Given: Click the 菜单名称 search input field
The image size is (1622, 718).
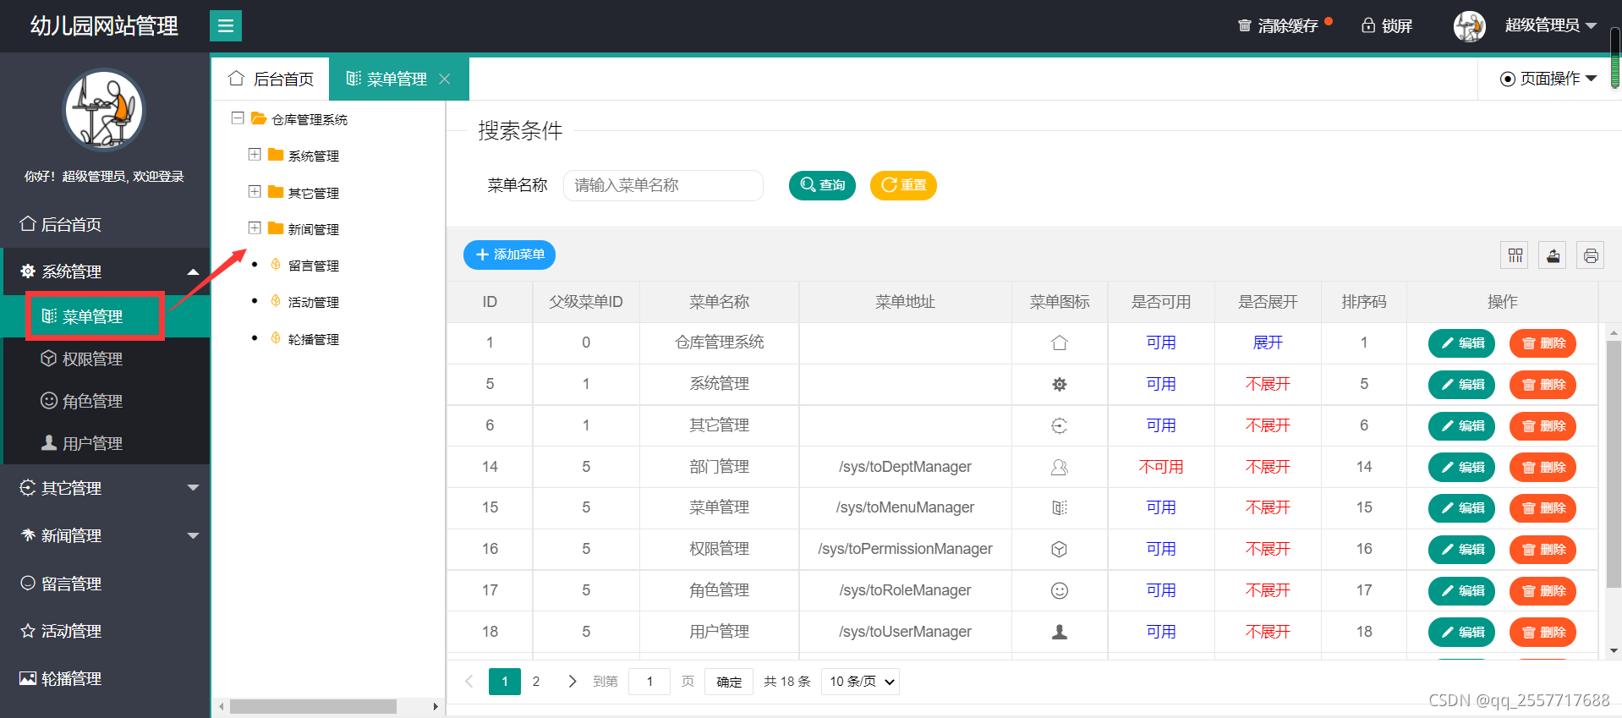Looking at the screenshot, I should [x=663, y=185].
